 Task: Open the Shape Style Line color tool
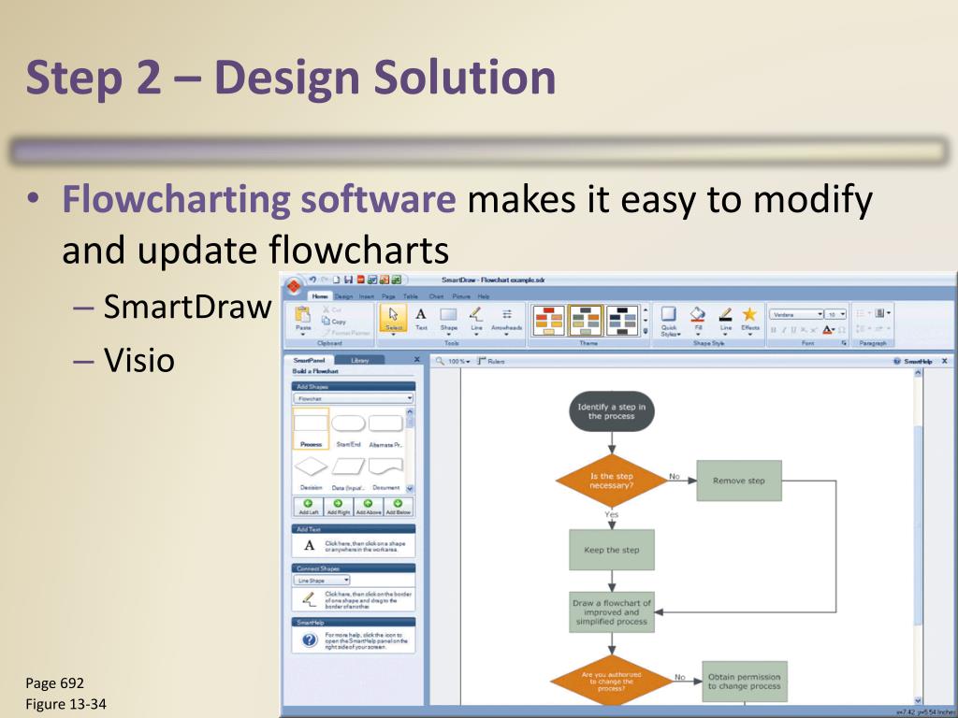pyautogui.click(x=725, y=321)
